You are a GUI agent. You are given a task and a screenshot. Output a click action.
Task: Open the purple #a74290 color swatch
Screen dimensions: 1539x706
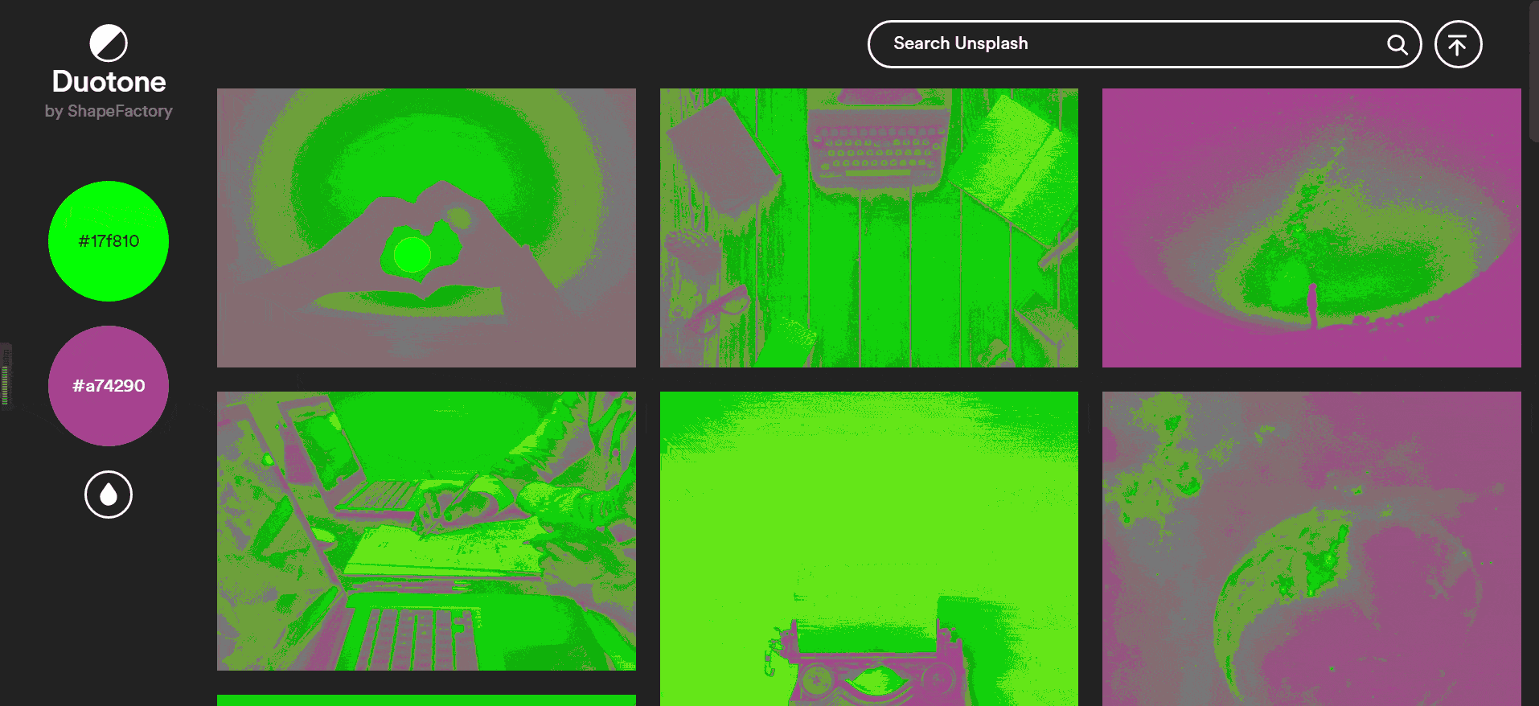point(109,386)
